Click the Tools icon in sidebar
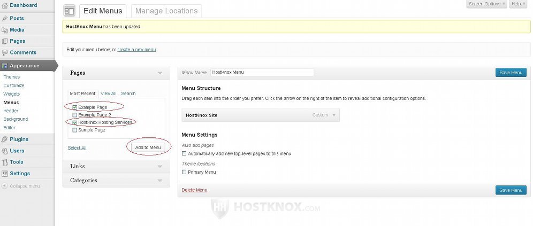This screenshot has width=533, height=226. pos(4,162)
